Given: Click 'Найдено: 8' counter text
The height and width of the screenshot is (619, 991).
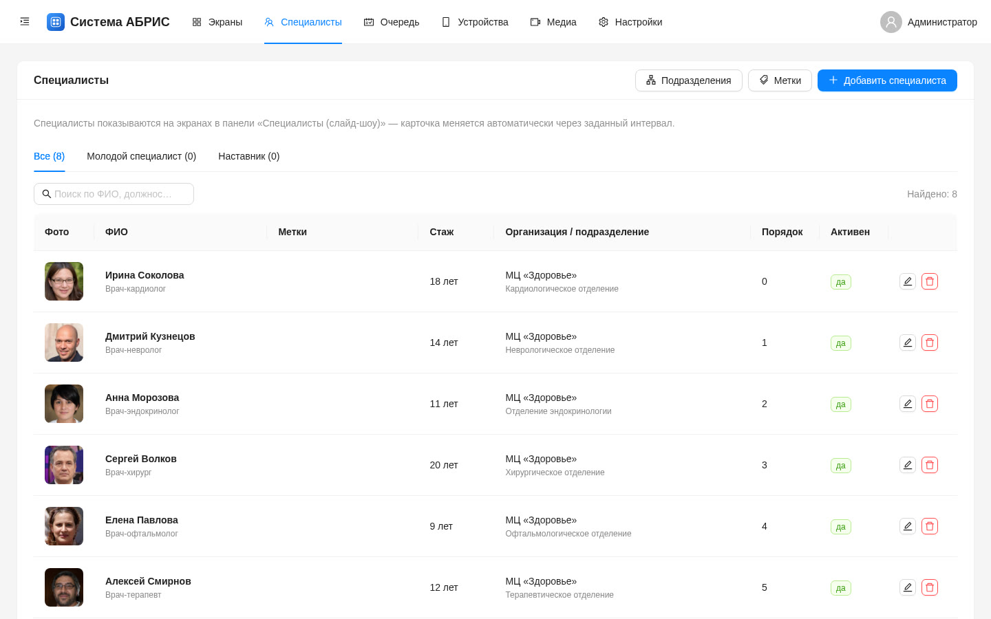Looking at the screenshot, I should (x=932, y=194).
